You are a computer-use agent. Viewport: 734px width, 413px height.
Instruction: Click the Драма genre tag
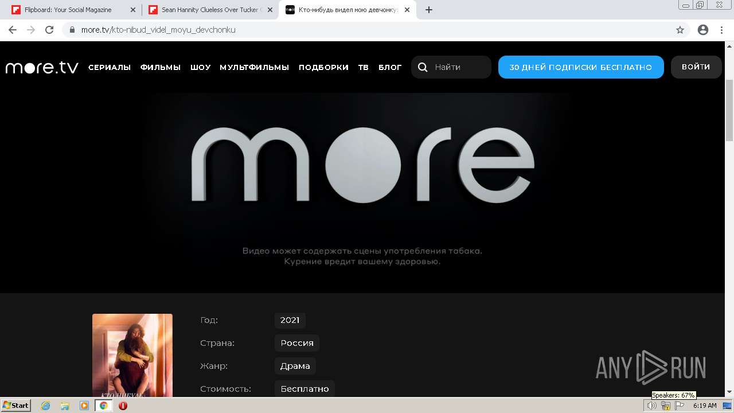tap(295, 366)
